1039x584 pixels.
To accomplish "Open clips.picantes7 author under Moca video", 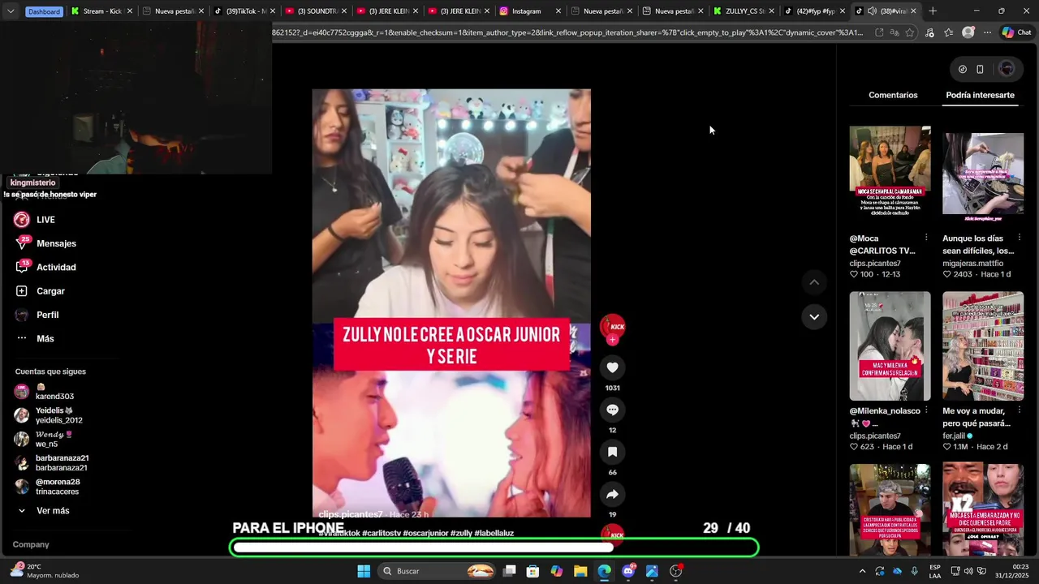I will click(x=875, y=264).
